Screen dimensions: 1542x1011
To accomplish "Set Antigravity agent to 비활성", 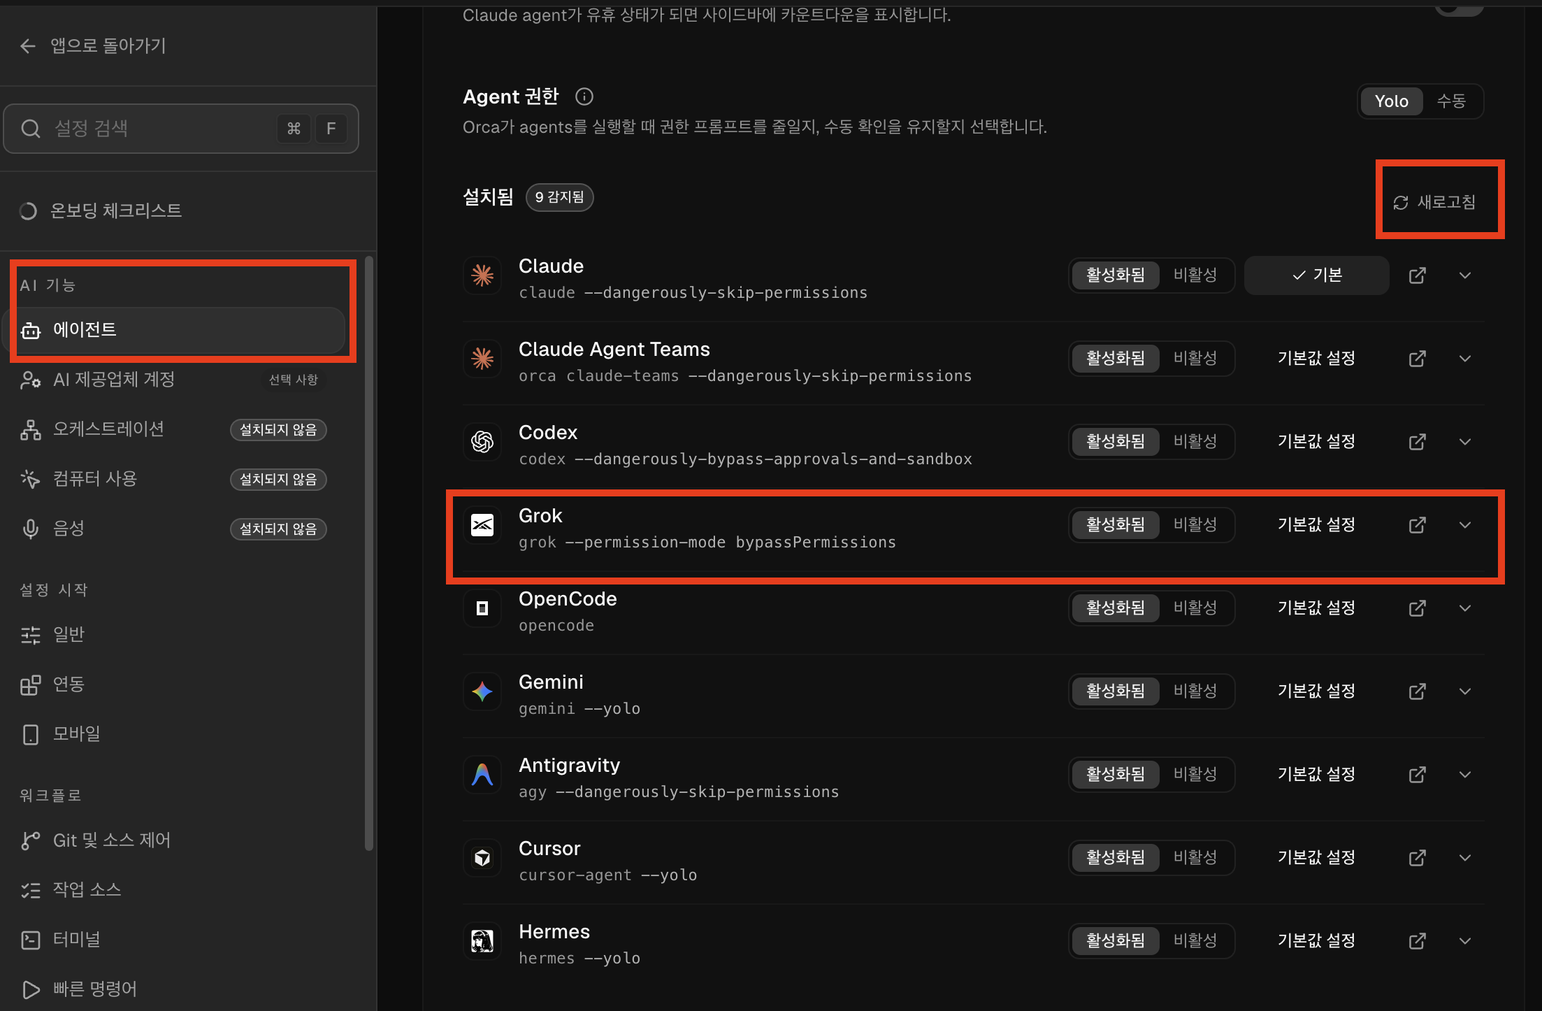I will (x=1195, y=774).
